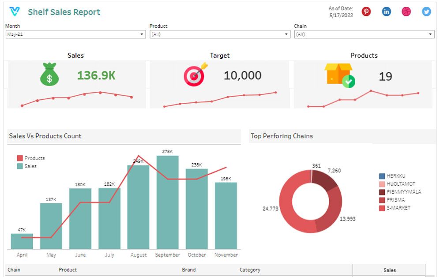Click the Shelf Sales Report logo icon

15,11
